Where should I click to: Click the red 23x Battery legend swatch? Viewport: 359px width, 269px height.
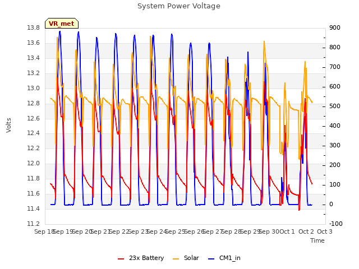point(121,259)
